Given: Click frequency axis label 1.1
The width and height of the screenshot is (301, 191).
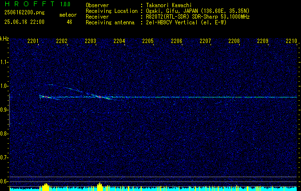Looking at the screenshot, I should 4,62.
